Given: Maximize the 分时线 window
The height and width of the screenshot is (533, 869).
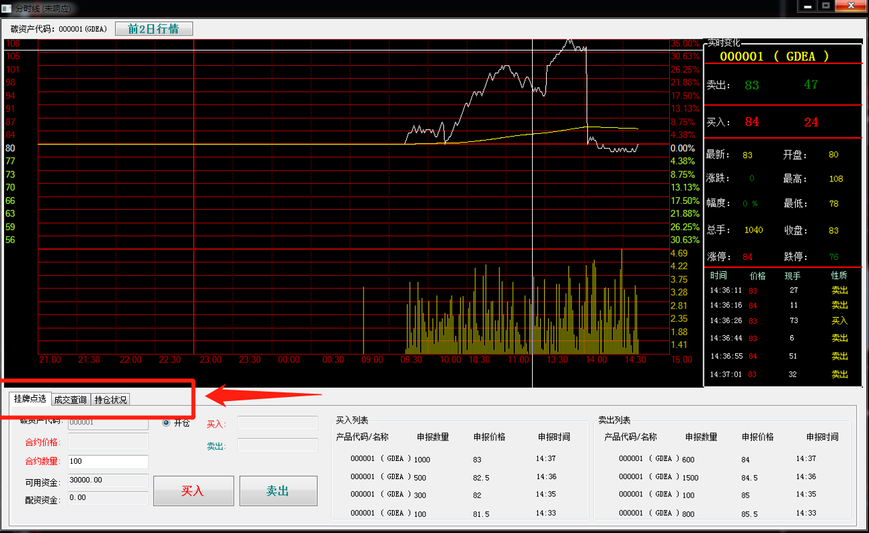Looking at the screenshot, I should pyautogui.click(x=826, y=6).
